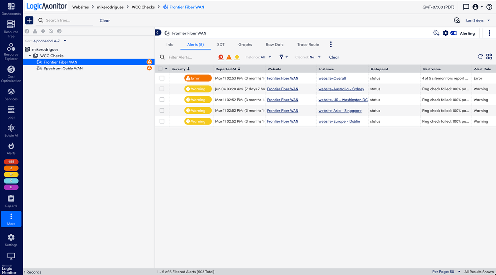The image size is (496, 275).
Task: Open the Trace Route tab
Action: [x=308, y=45]
